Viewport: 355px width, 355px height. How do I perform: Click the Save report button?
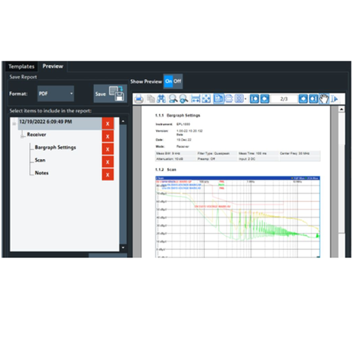pyautogui.click(x=110, y=94)
